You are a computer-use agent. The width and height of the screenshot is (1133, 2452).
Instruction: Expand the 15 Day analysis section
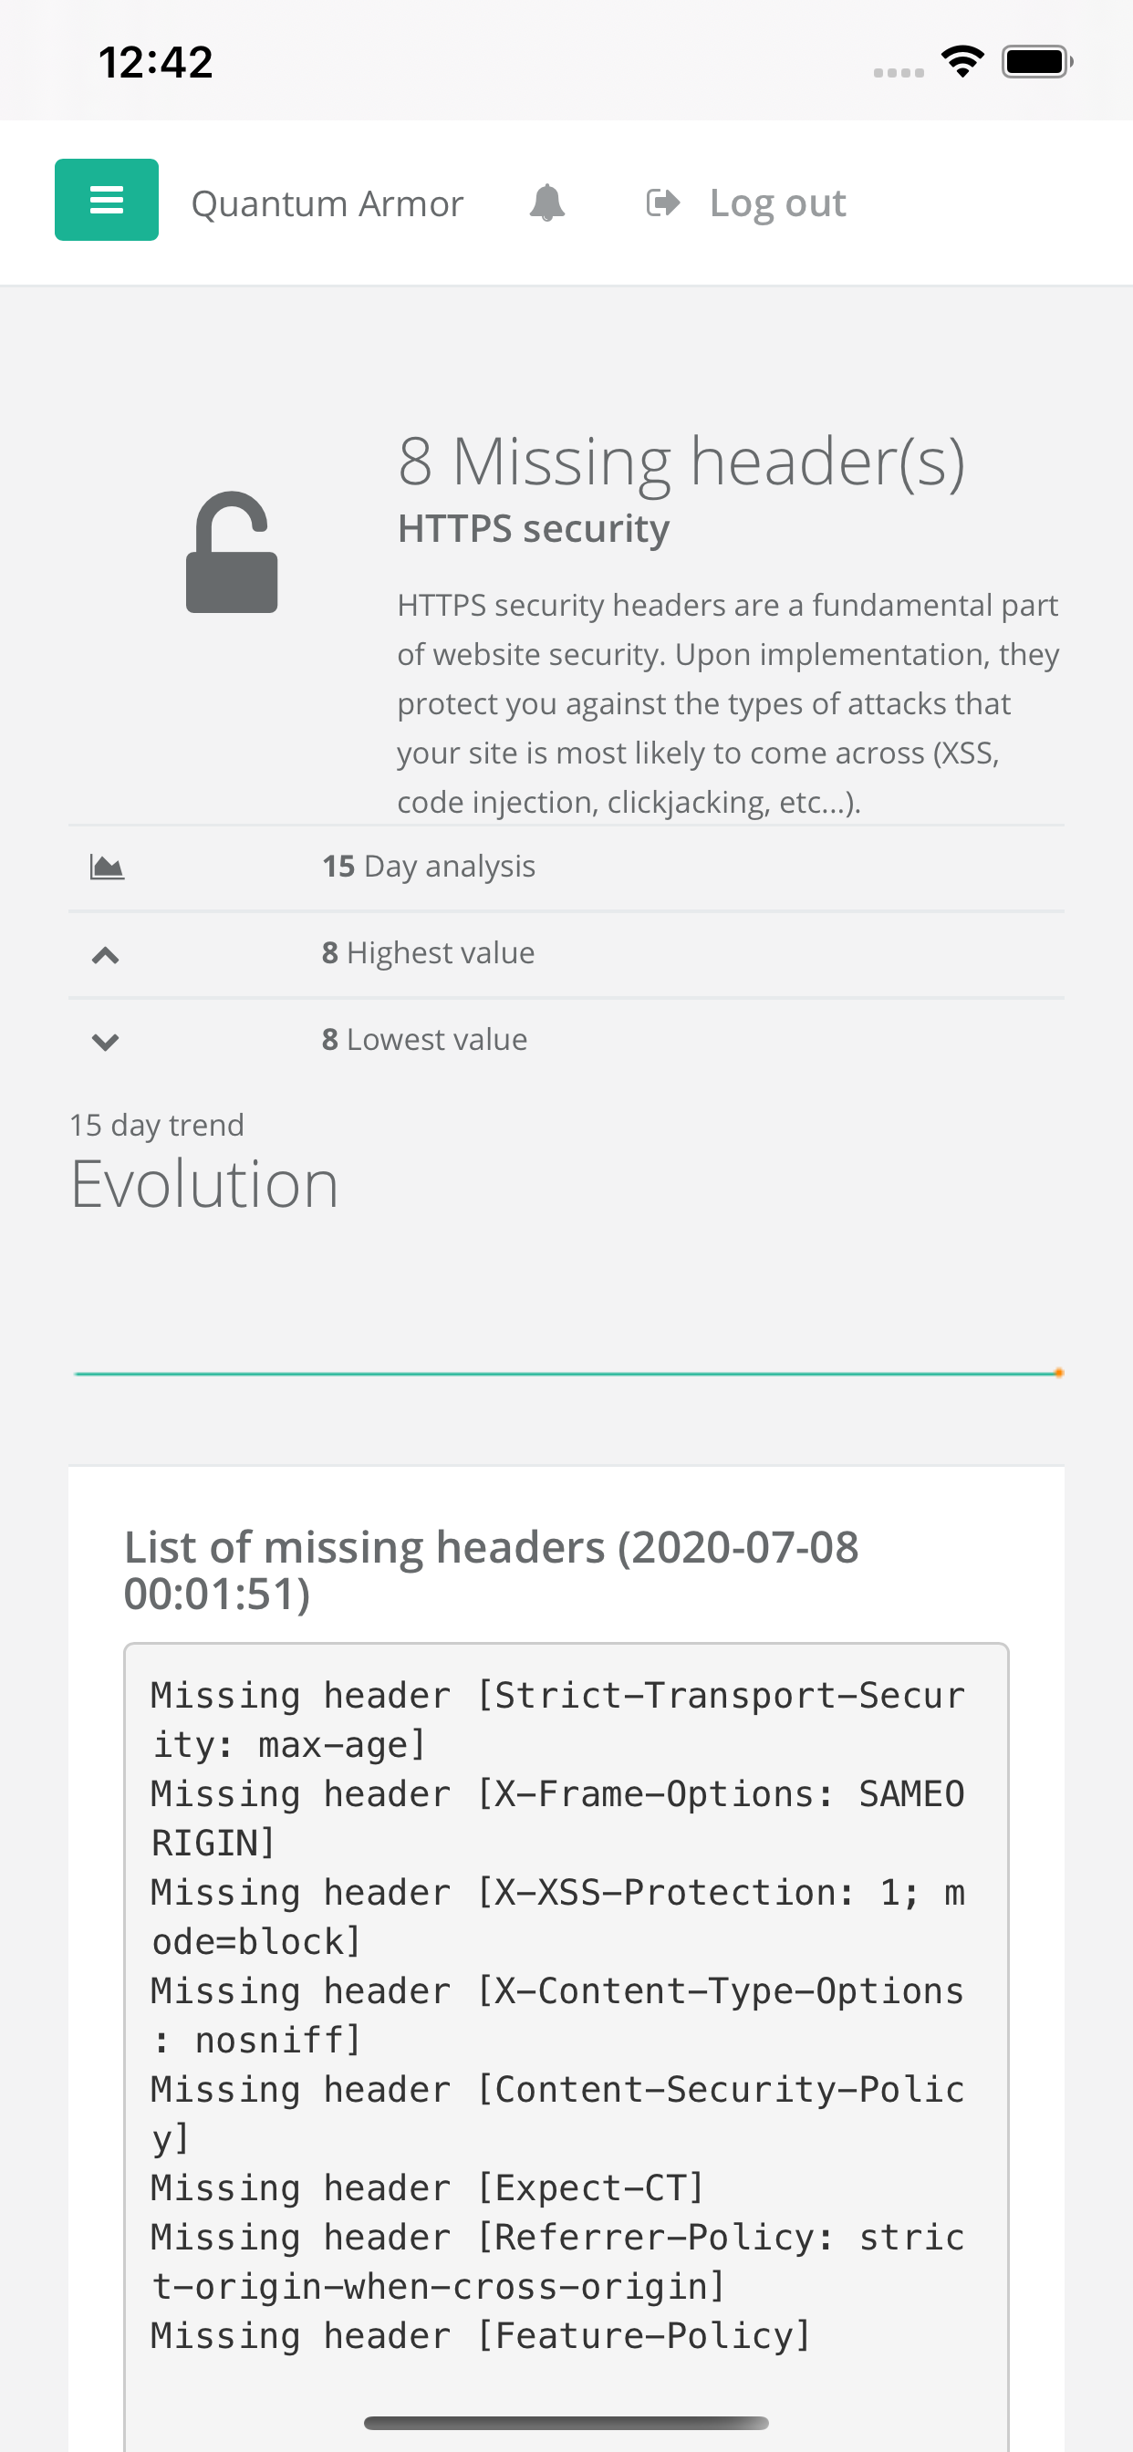pos(429,867)
